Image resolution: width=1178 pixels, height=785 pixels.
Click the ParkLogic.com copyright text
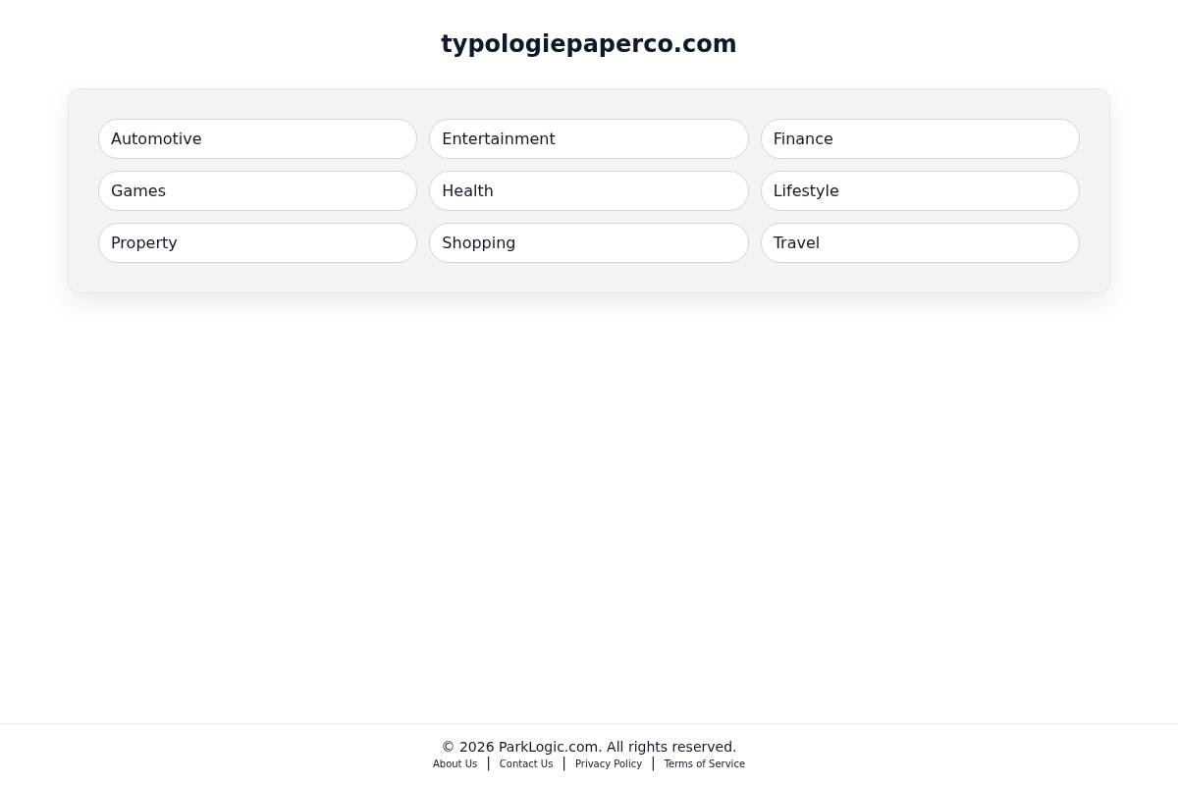pos(589,747)
